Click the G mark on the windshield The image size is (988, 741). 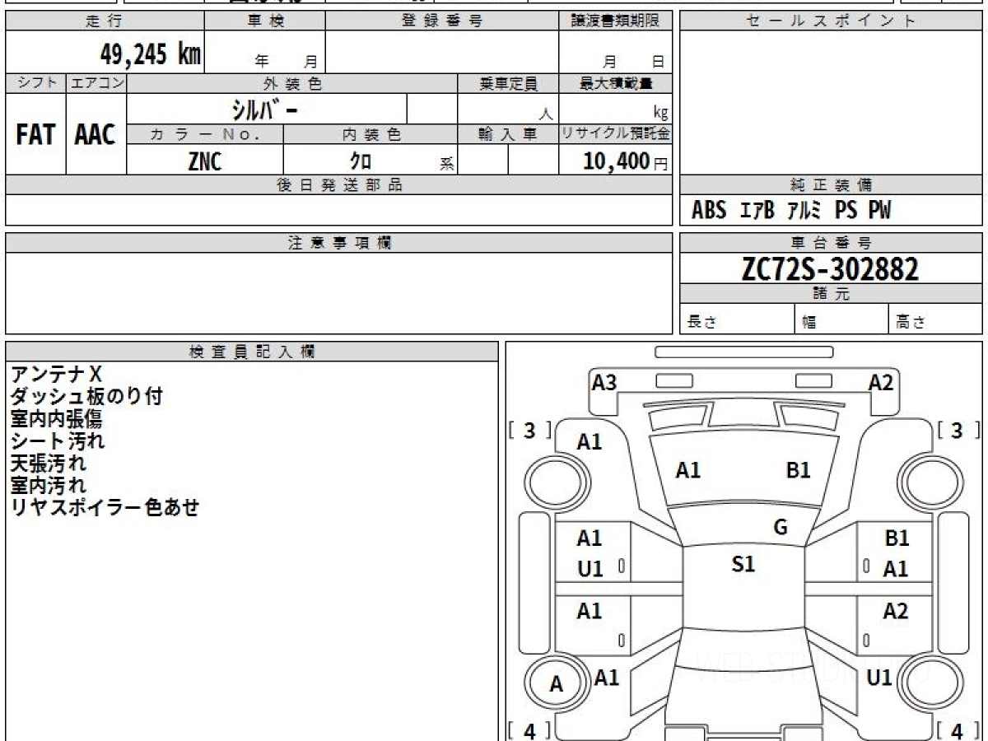point(781,527)
